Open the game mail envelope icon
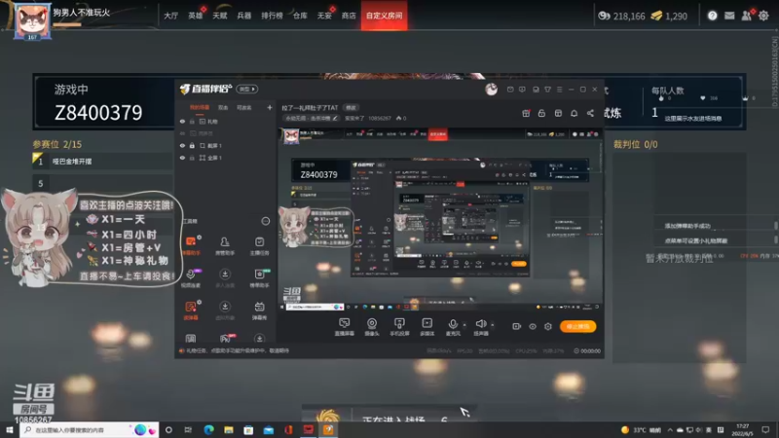779x438 pixels. pyautogui.click(x=728, y=16)
